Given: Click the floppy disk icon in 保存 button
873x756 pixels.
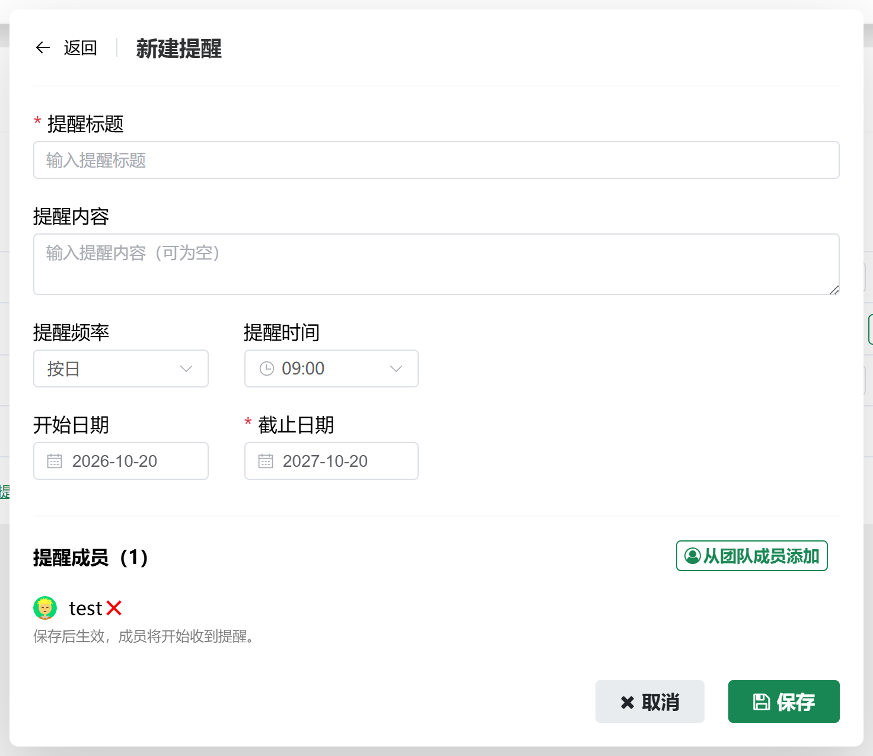Looking at the screenshot, I should click(762, 702).
